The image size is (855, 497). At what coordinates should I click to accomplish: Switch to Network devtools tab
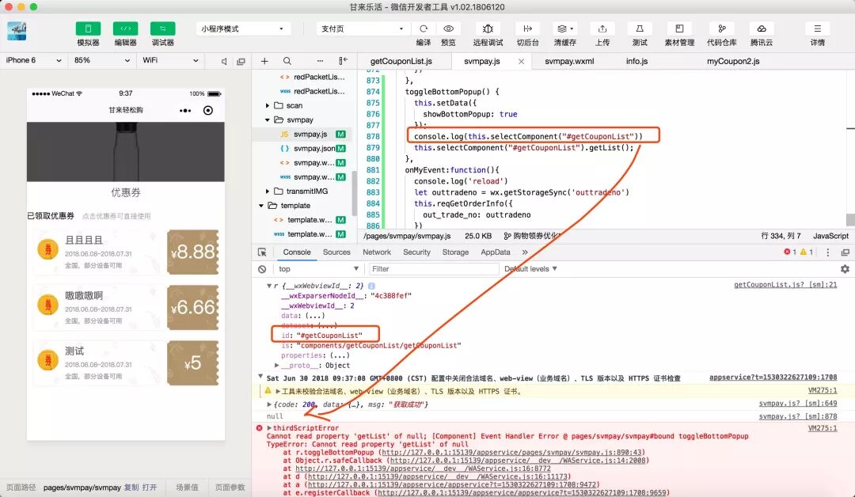pyautogui.click(x=377, y=252)
